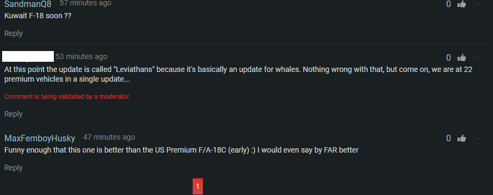
Task: Open MaxFemboyHusky's user profile
Action: 40,138
